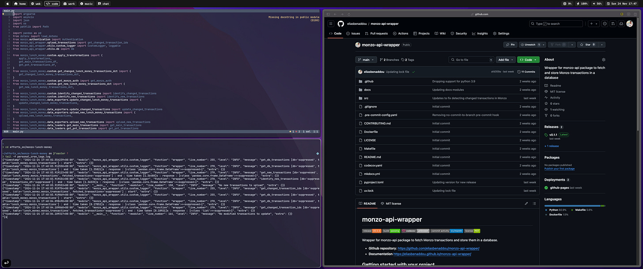This screenshot has width=643, height=269.
Task: Open the GitHub notifications inbox icon
Action: [621, 24]
